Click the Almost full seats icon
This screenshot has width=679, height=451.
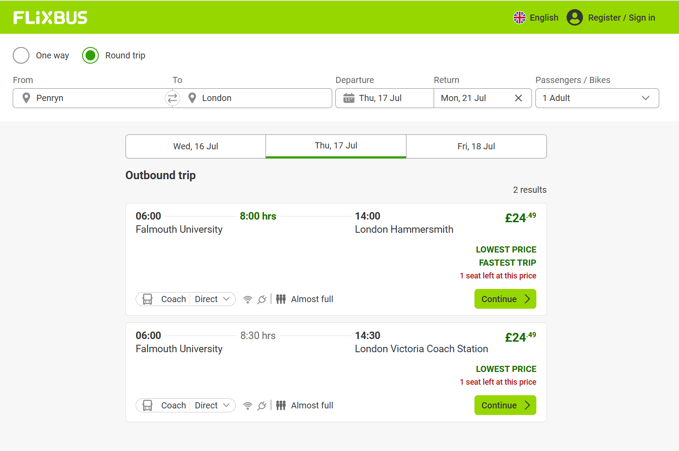point(281,299)
